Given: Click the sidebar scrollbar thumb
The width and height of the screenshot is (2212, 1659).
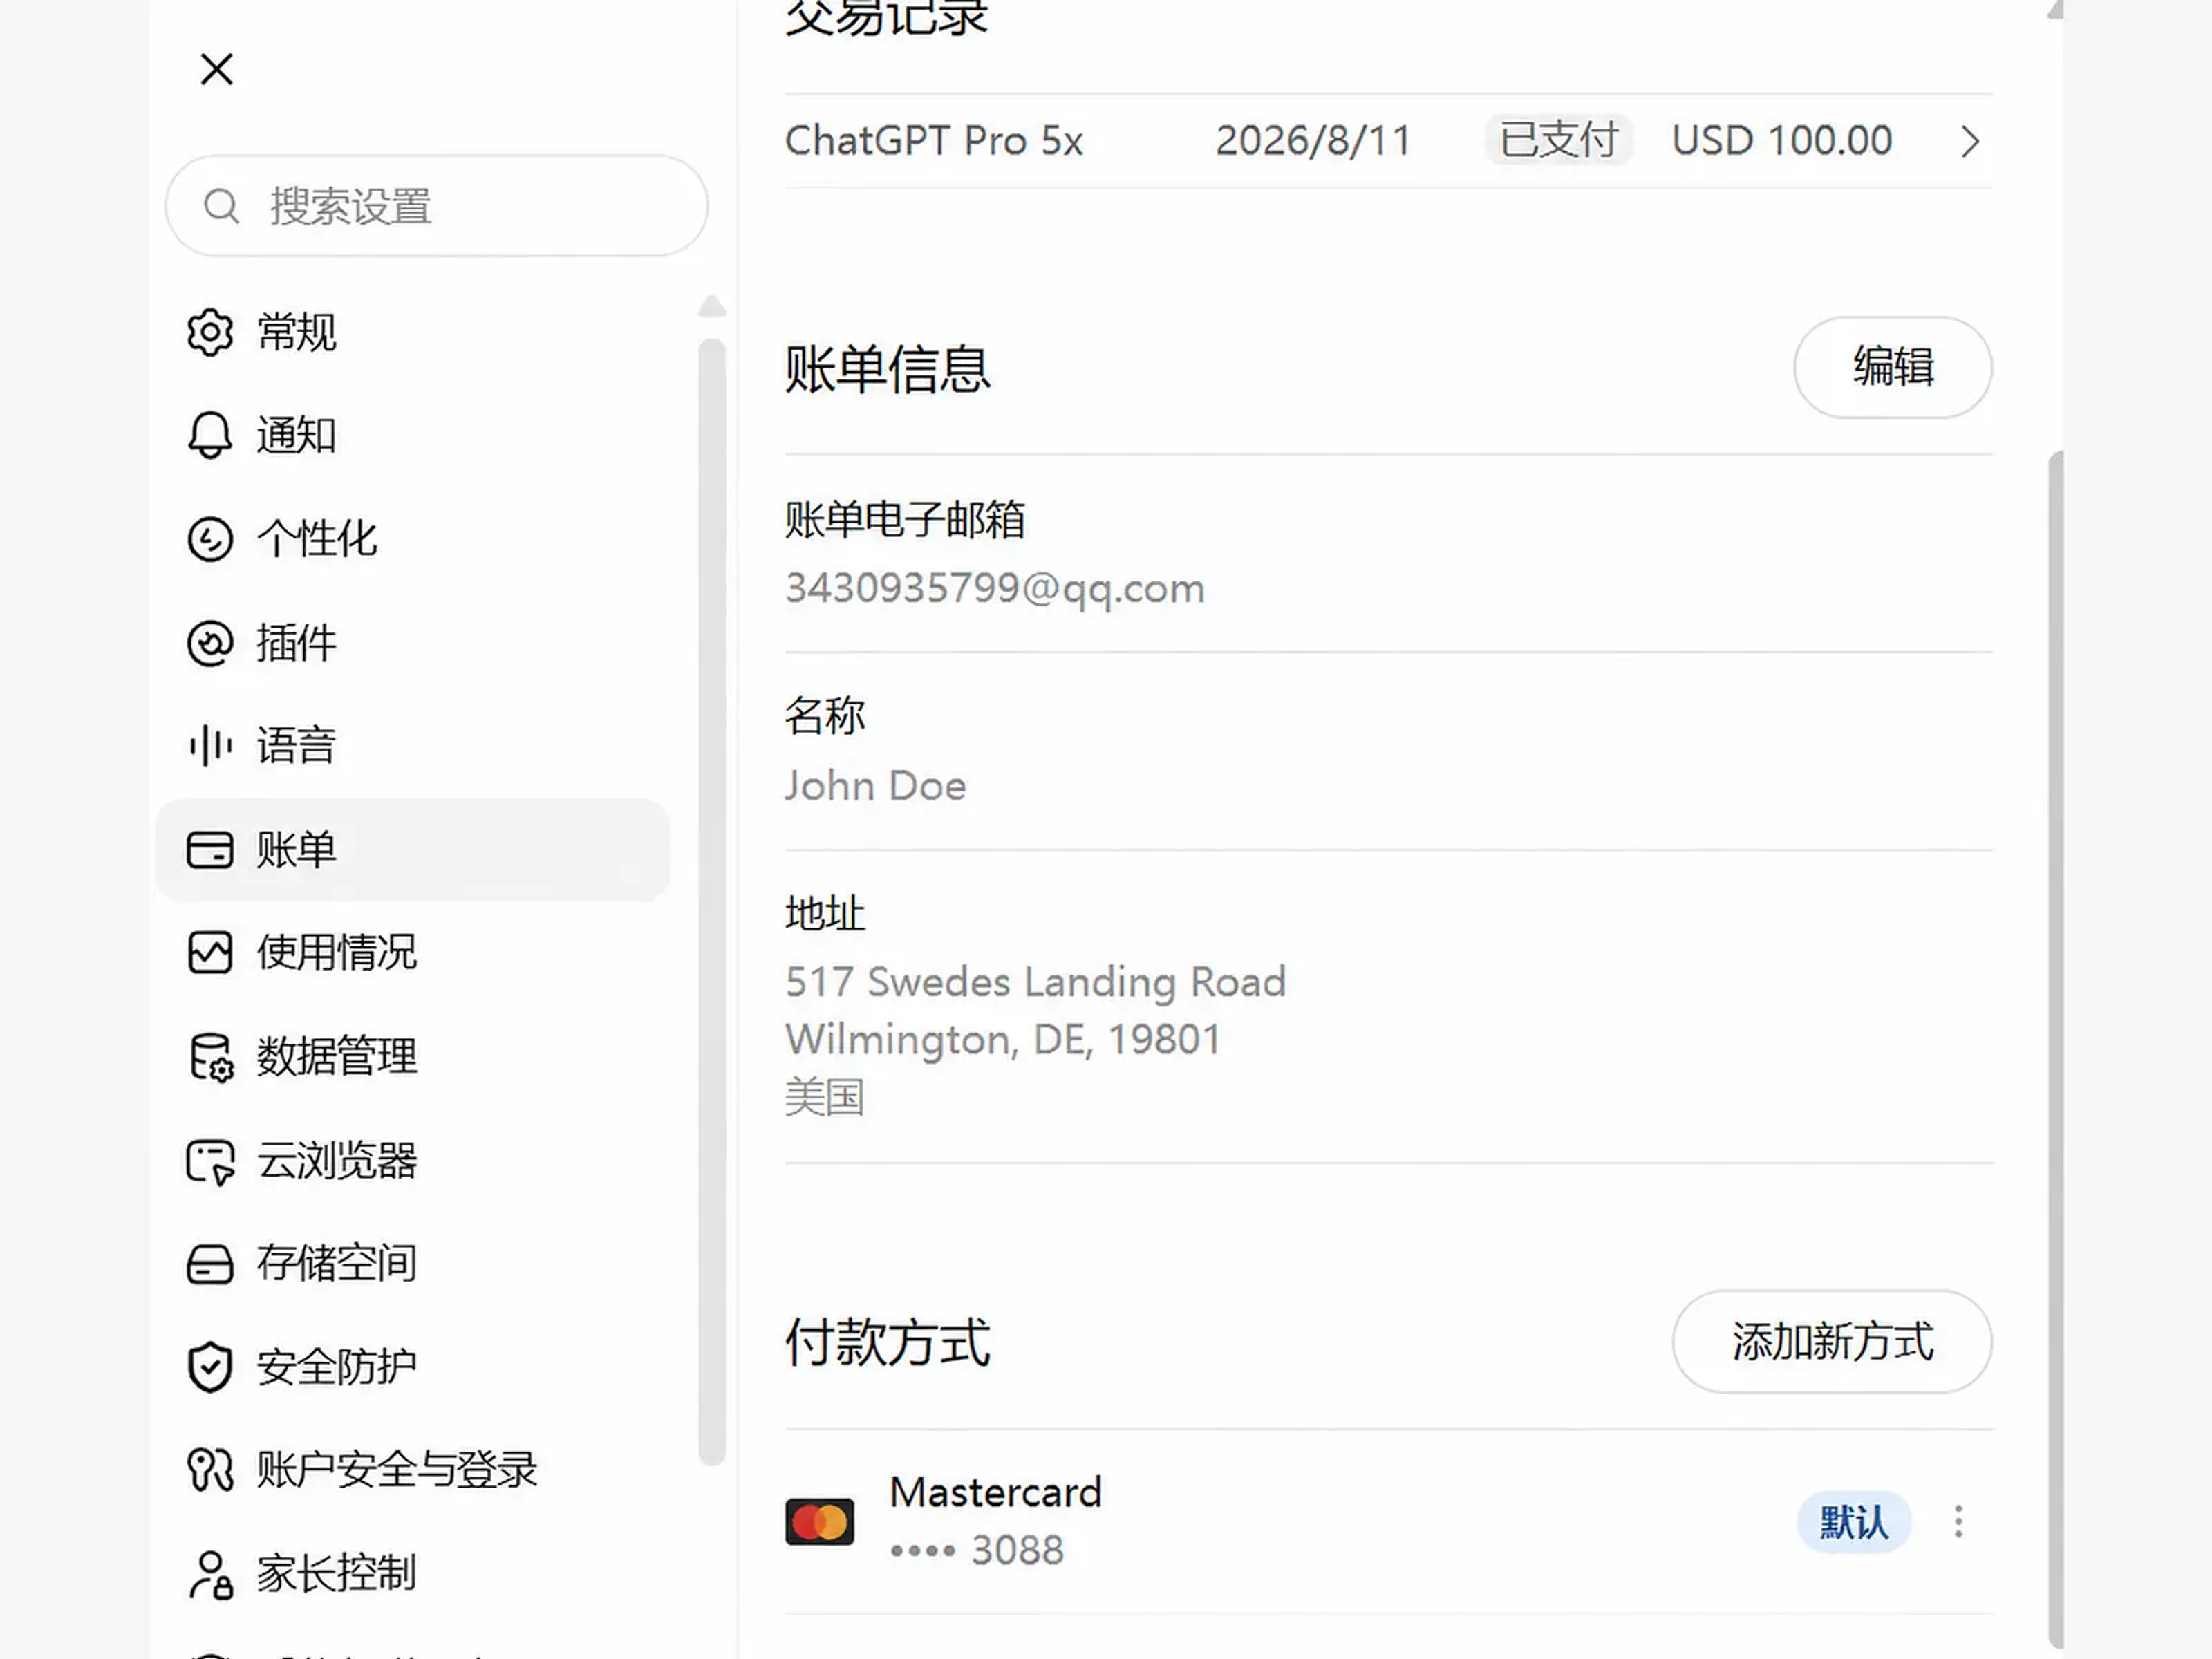Looking at the screenshot, I should point(712,902).
